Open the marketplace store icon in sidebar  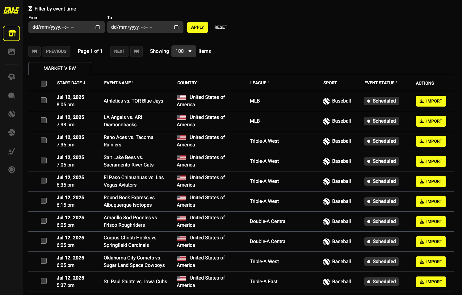[x=11, y=33]
